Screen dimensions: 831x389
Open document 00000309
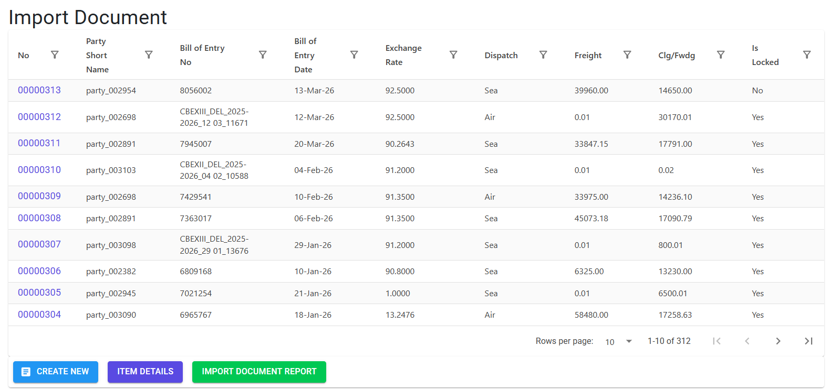click(x=39, y=196)
